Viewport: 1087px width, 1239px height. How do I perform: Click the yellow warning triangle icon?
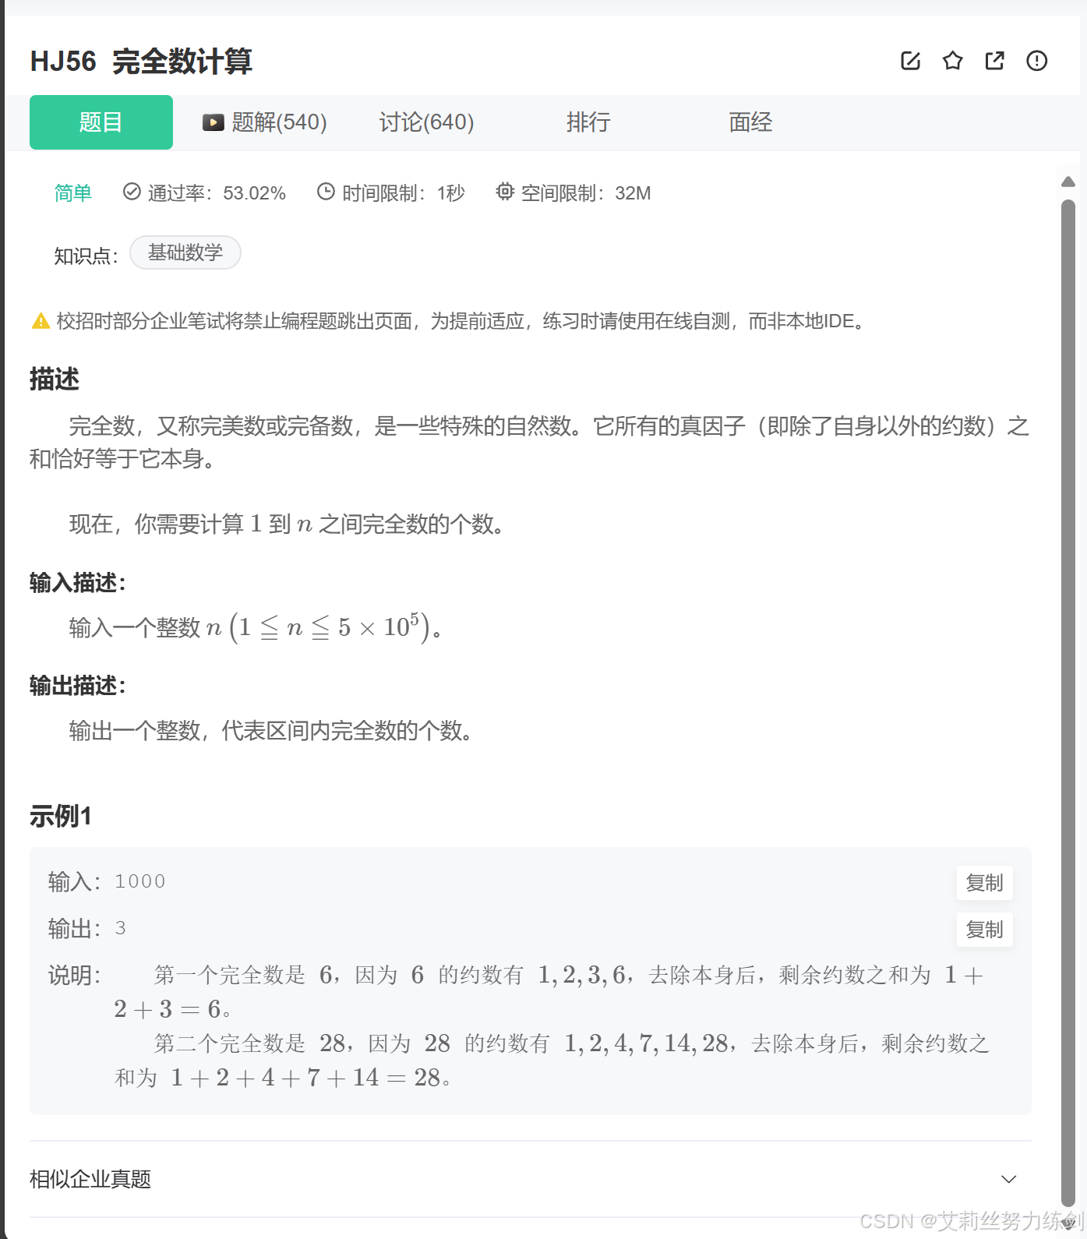tap(41, 321)
